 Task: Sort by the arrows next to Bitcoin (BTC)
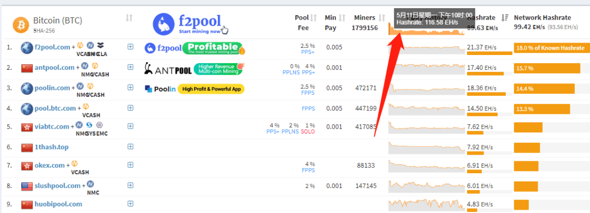129,17
